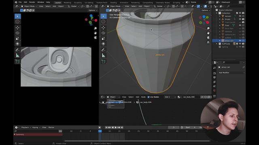The height and width of the screenshot is (145, 259).
Task: Open Options dropdown in left viewport
Action: [93, 10]
